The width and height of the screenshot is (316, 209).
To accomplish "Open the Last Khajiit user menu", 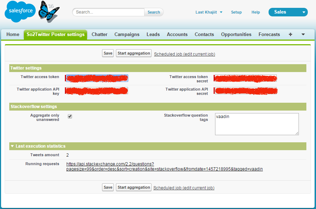I will point(209,12).
